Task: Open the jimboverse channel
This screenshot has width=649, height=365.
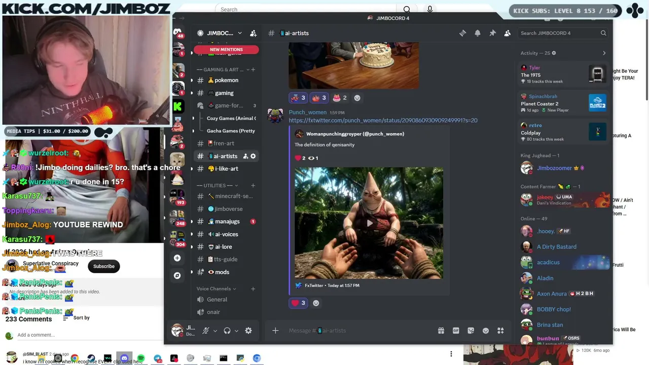Action: click(x=227, y=209)
